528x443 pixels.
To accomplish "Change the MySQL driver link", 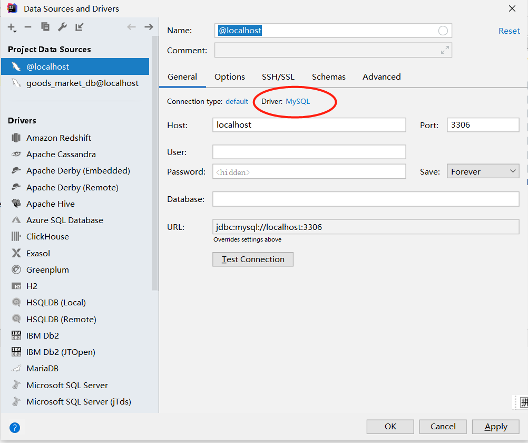I will click(x=298, y=101).
